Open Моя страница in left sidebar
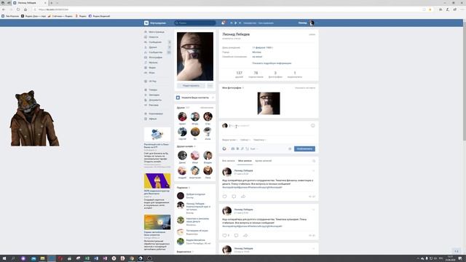This screenshot has height=262, width=466. [x=157, y=32]
